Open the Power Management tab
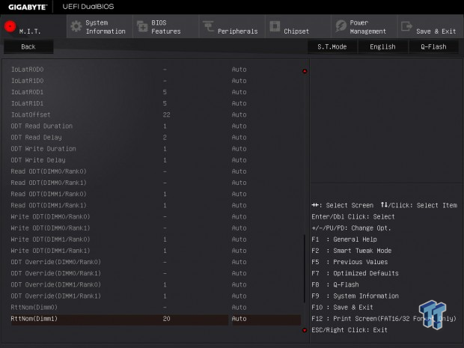Image resolution: width=464 pixels, height=348 pixels. click(364, 27)
